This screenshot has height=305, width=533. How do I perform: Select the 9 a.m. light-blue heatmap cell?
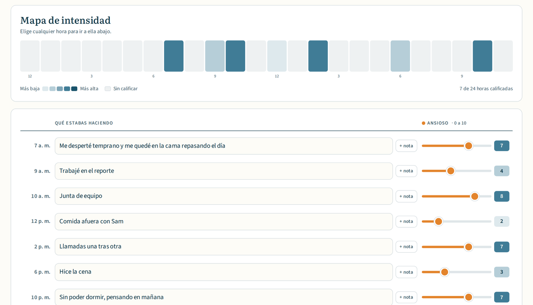pyautogui.click(x=215, y=56)
